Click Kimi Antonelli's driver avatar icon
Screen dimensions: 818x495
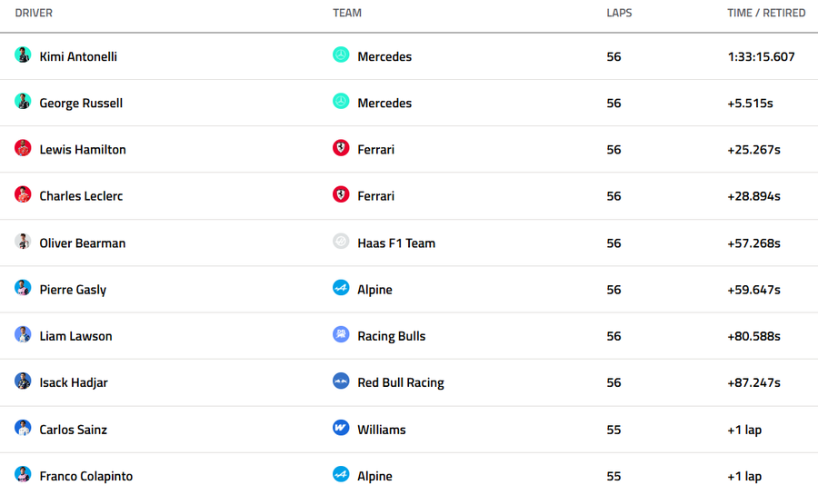pyautogui.click(x=23, y=55)
